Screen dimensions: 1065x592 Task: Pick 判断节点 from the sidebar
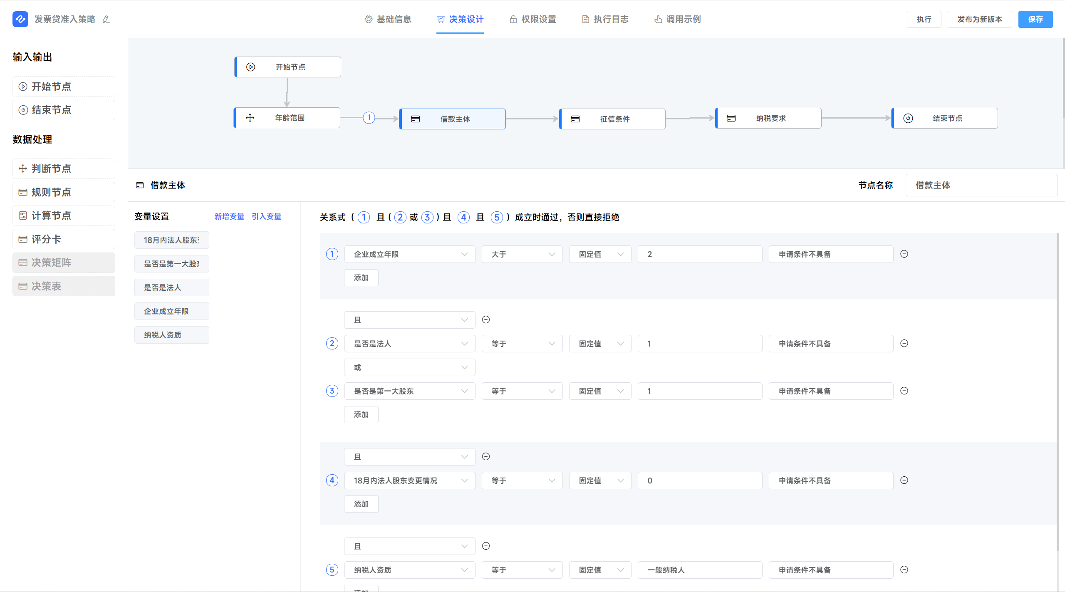click(x=64, y=168)
